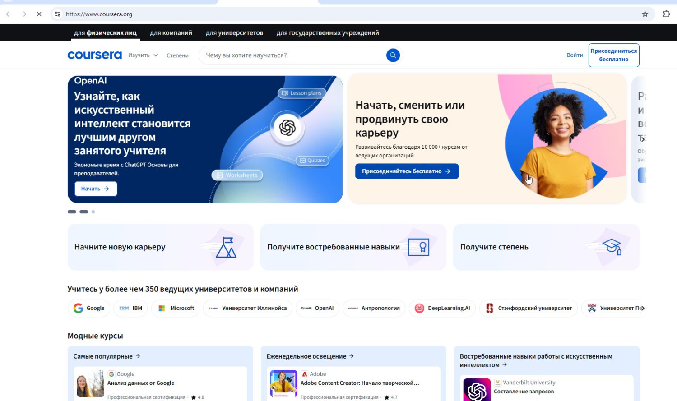
Task: Bookmark this page with the star icon
Action: (x=645, y=14)
